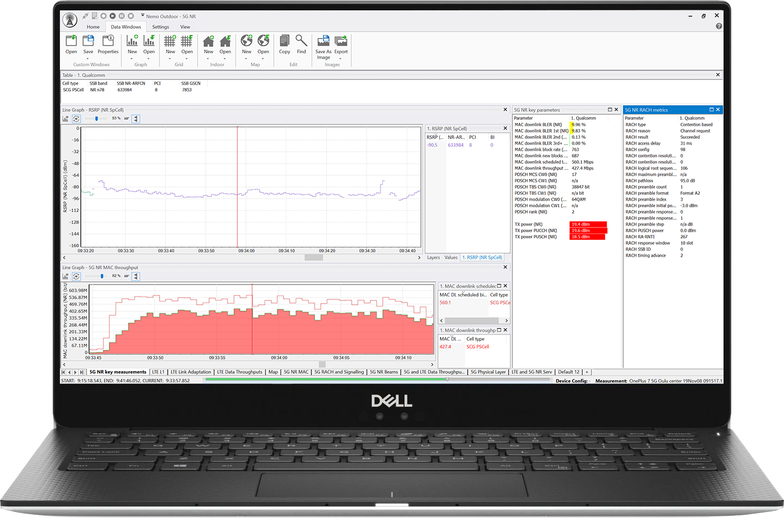Toggle side panel button in RSRP graph toolbar
The image size is (784, 518).
pos(136,119)
